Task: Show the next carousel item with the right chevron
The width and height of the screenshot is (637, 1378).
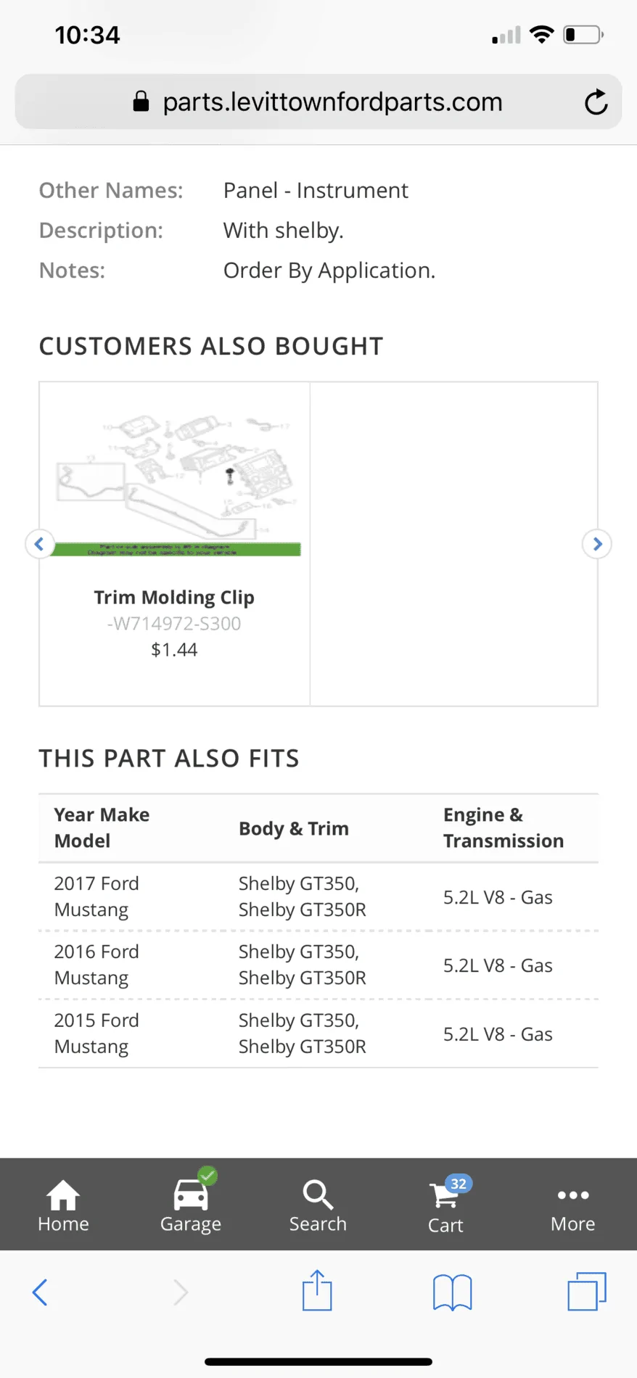Action: click(x=597, y=544)
